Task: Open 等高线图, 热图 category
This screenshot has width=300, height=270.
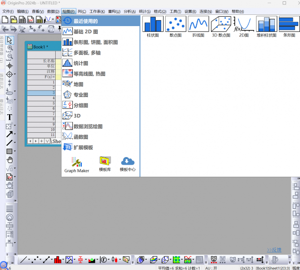Action: [x=101, y=74]
